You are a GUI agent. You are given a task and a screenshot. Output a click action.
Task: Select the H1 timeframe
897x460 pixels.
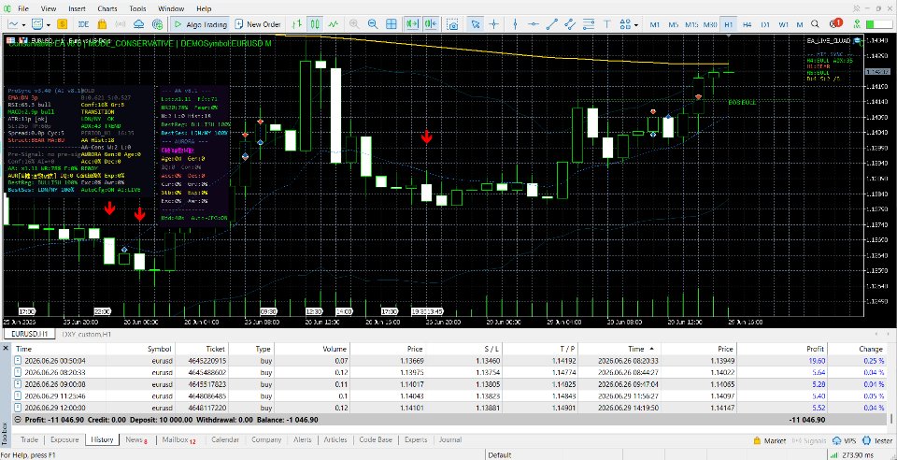pyautogui.click(x=728, y=24)
